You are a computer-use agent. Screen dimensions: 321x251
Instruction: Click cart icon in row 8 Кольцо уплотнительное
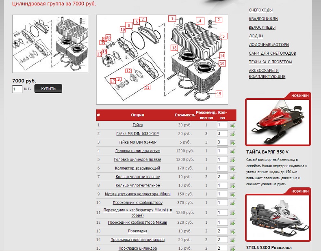point(232,186)
